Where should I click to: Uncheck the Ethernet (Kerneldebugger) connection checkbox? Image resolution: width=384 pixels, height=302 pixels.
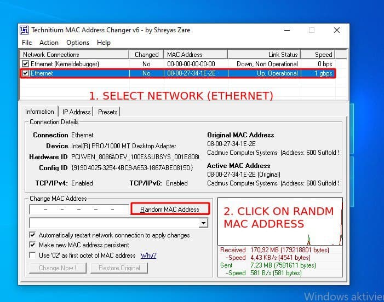26,64
